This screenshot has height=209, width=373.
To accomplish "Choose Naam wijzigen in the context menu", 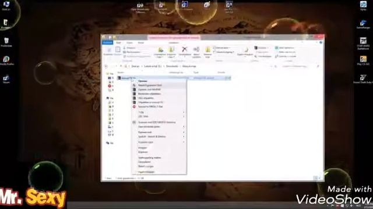I will coord(159,167).
